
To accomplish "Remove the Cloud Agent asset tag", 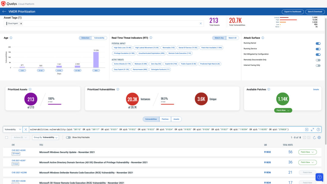I will pos(21,24).
